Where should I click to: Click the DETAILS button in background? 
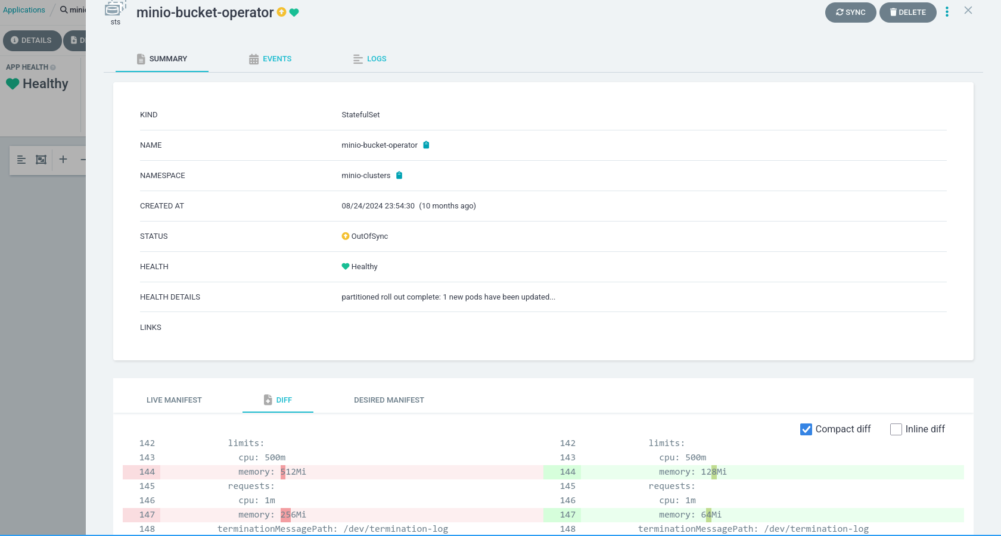(32, 40)
